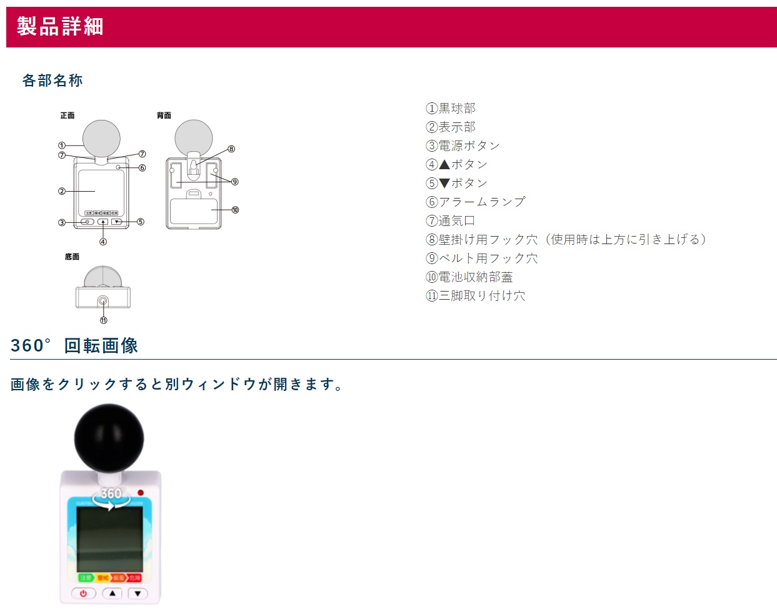The height and width of the screenshot is (615, 777).
Task: Click the tripod mount hole ⑪ in 底面 diagram
Action: [x=103, y=299]
